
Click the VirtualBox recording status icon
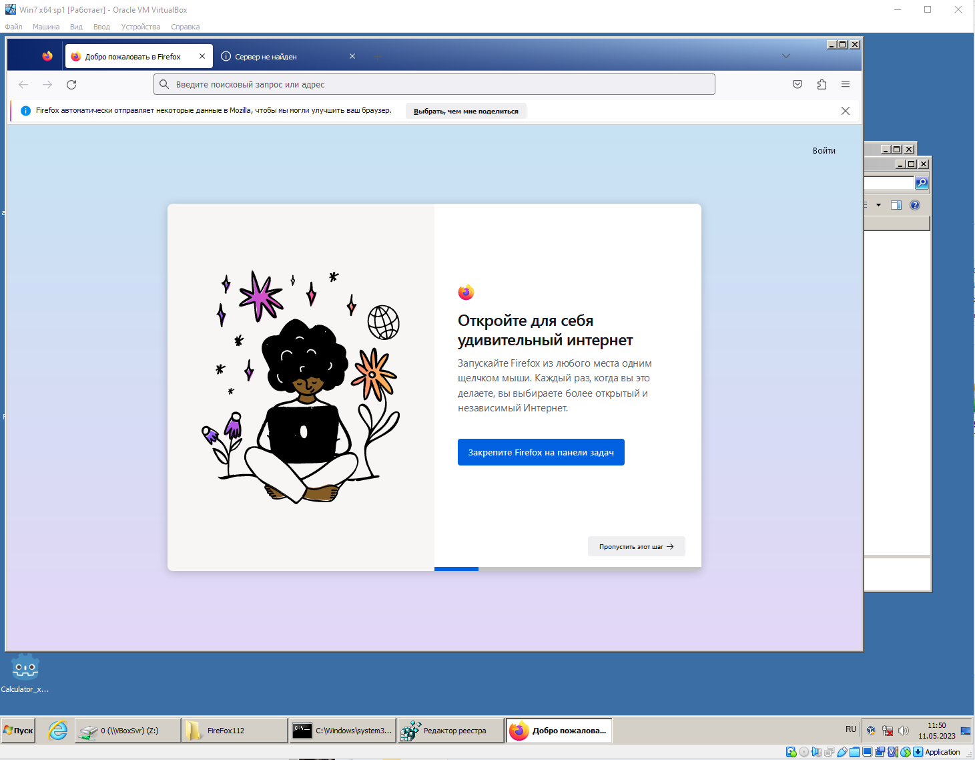pos(880,752)
